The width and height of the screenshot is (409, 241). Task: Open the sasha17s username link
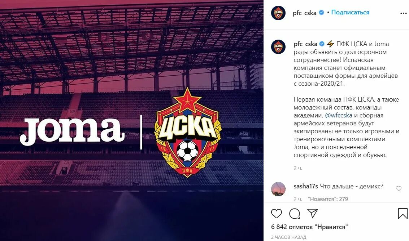pyautogui.click(x=306, y=186)
